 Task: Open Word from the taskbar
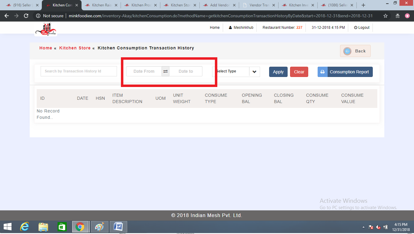click(119, 227)
